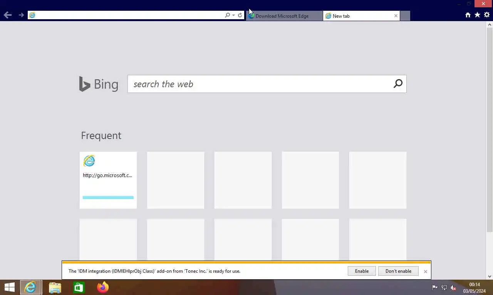493x295 pixels.
Task: Open the Favorites star icon
Action: 478,15
